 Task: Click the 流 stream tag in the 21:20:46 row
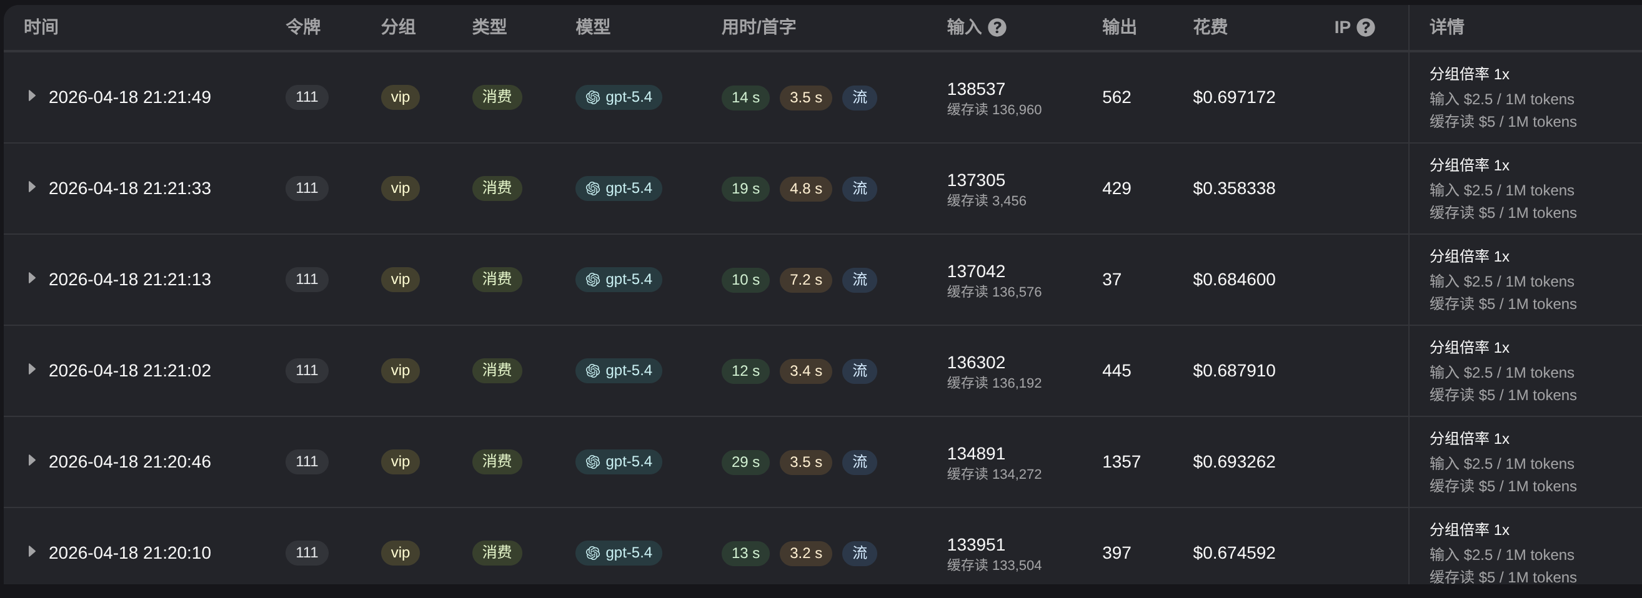(x=860, y=462)
